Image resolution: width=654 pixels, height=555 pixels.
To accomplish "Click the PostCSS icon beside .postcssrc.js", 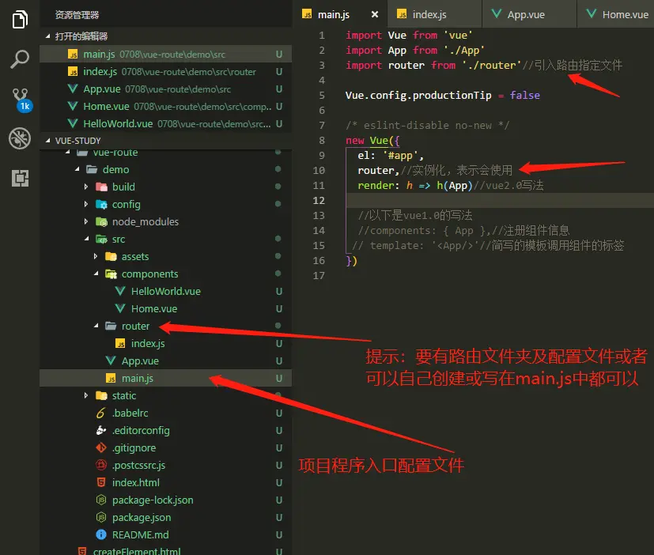I will tap(101, 465).
